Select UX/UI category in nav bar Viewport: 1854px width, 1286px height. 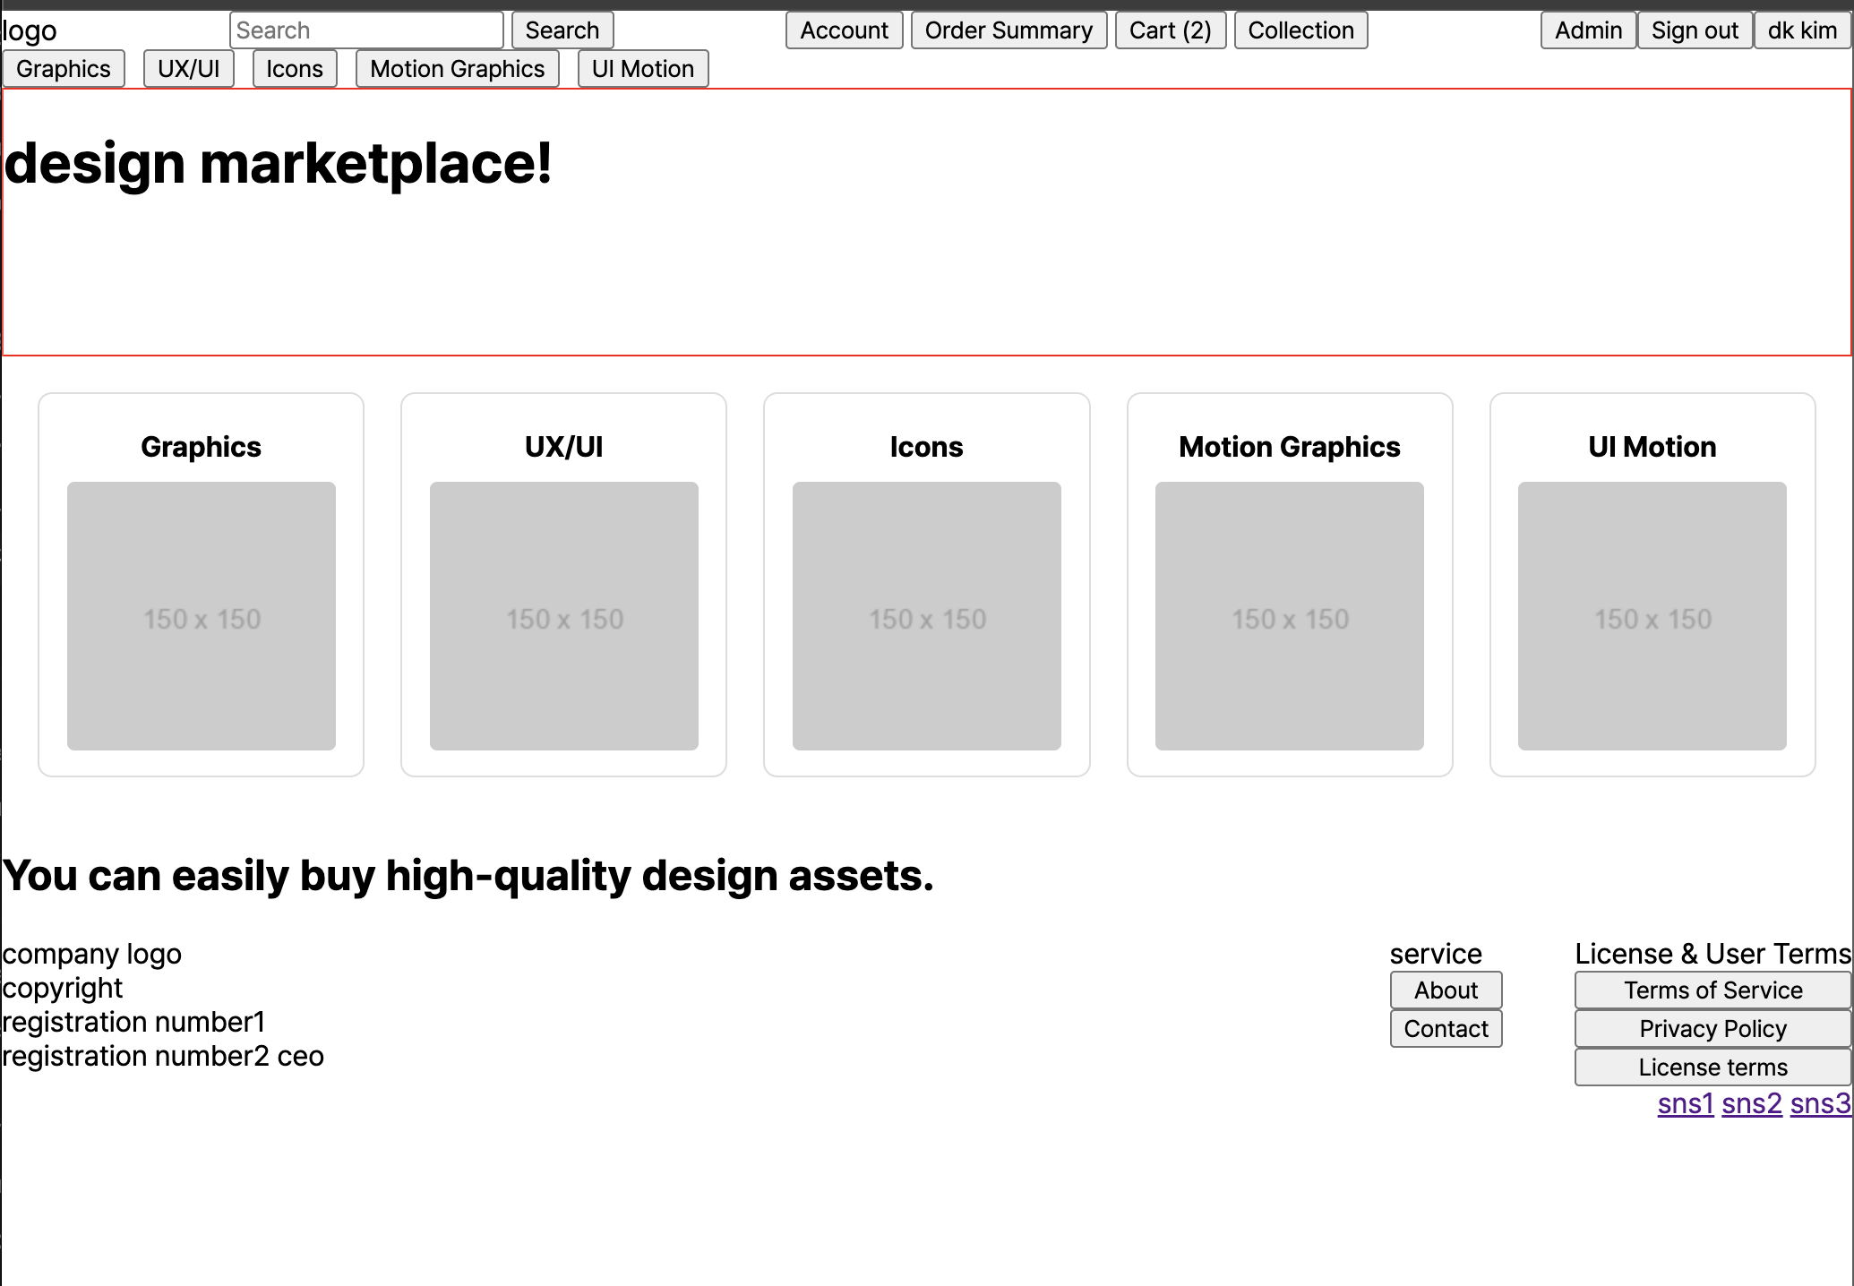pyautogui.click(x=188, y=69)
